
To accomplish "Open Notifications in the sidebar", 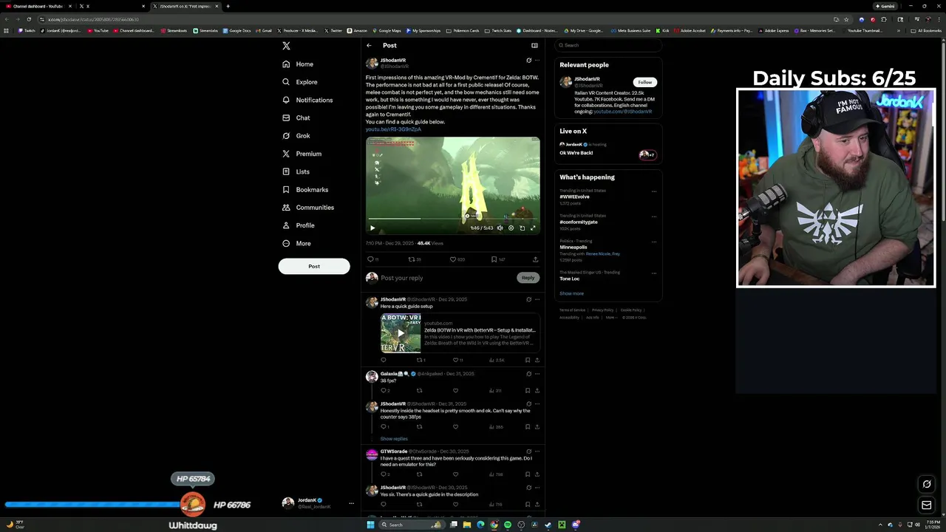I will click(x=307, y=100).
